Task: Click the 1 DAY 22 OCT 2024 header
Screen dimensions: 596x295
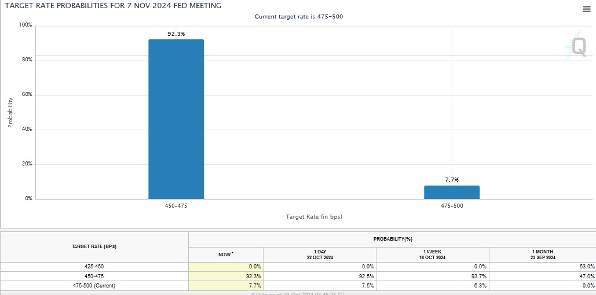Action: (x=319, y=255)
